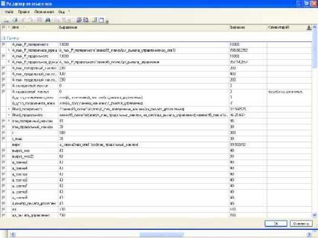
Task: Click the table scrollbar down arrow
Action: click(x=315, y=215)
